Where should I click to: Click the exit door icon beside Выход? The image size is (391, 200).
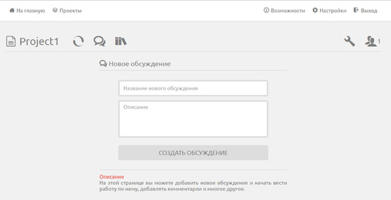pos(356,10)
